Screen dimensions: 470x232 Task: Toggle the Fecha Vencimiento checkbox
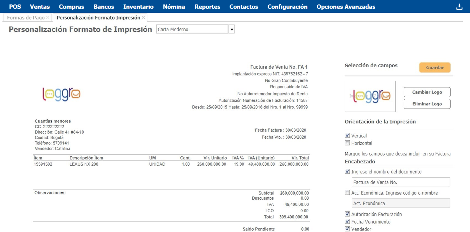click(347, 221)
